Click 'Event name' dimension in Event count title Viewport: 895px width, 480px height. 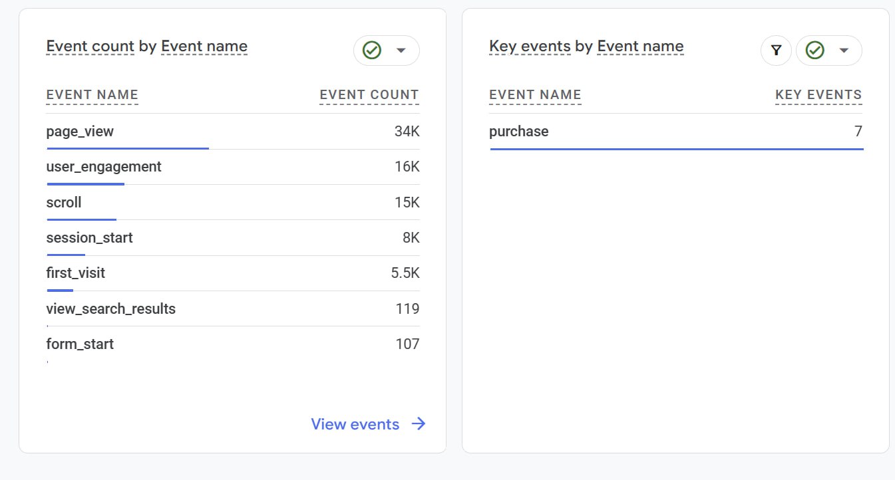(x=204, y=47)
